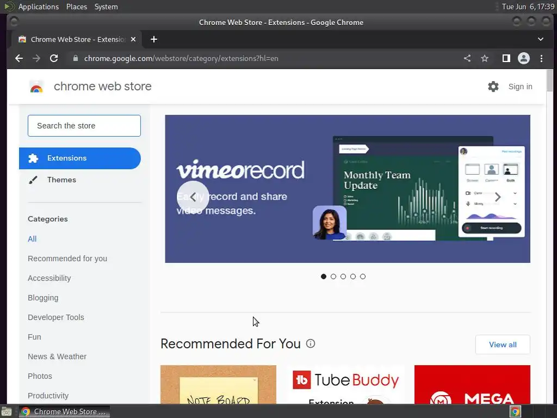Click the Recommended For You info icon

[x=311, y=343]
